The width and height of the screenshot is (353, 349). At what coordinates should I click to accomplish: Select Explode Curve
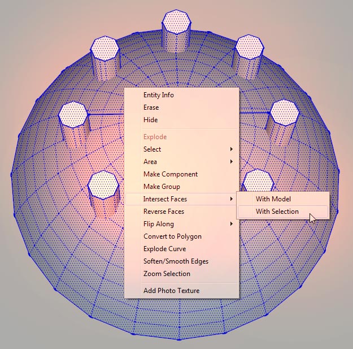(182, 249)
